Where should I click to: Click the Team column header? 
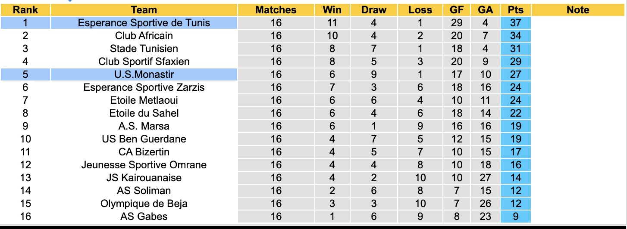[x=144, y=10]
